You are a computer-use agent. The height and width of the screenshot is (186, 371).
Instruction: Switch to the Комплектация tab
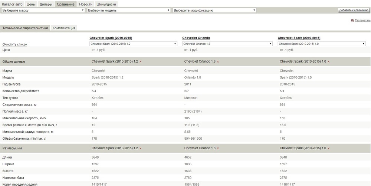pos(64,28)
